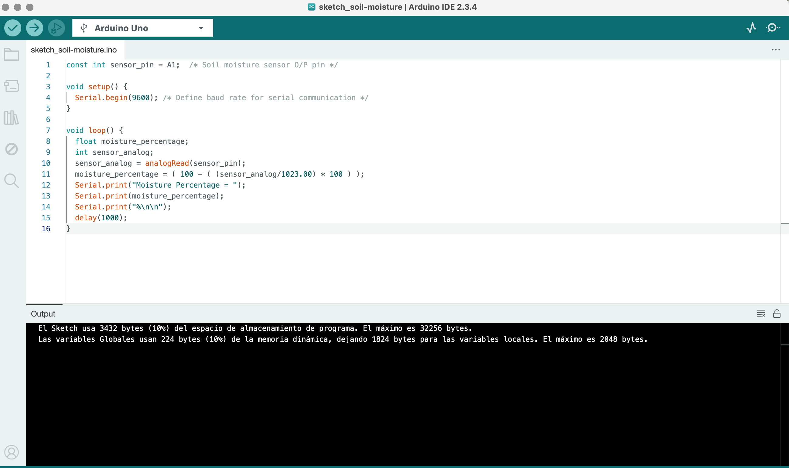Screen dimensions: 789x468
Task: Click the editor vertical scrollbar marker
Action: pos(784,223)
